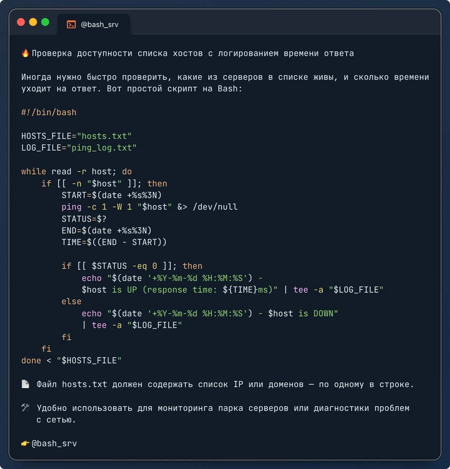Open the @bash_srv link at the bottom
This screenshot has height=469, width=450.
pyautogui.click(x=54, y=443)
